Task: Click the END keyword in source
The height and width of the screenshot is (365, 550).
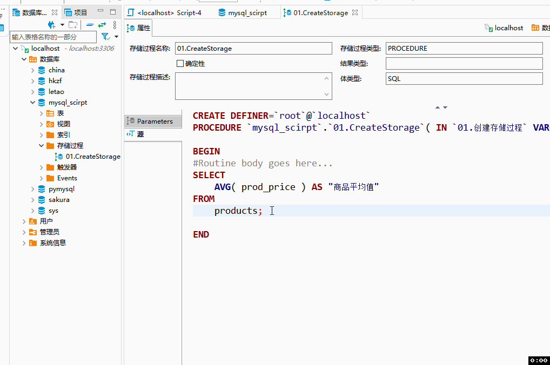Action: click(x=201, y=234)
